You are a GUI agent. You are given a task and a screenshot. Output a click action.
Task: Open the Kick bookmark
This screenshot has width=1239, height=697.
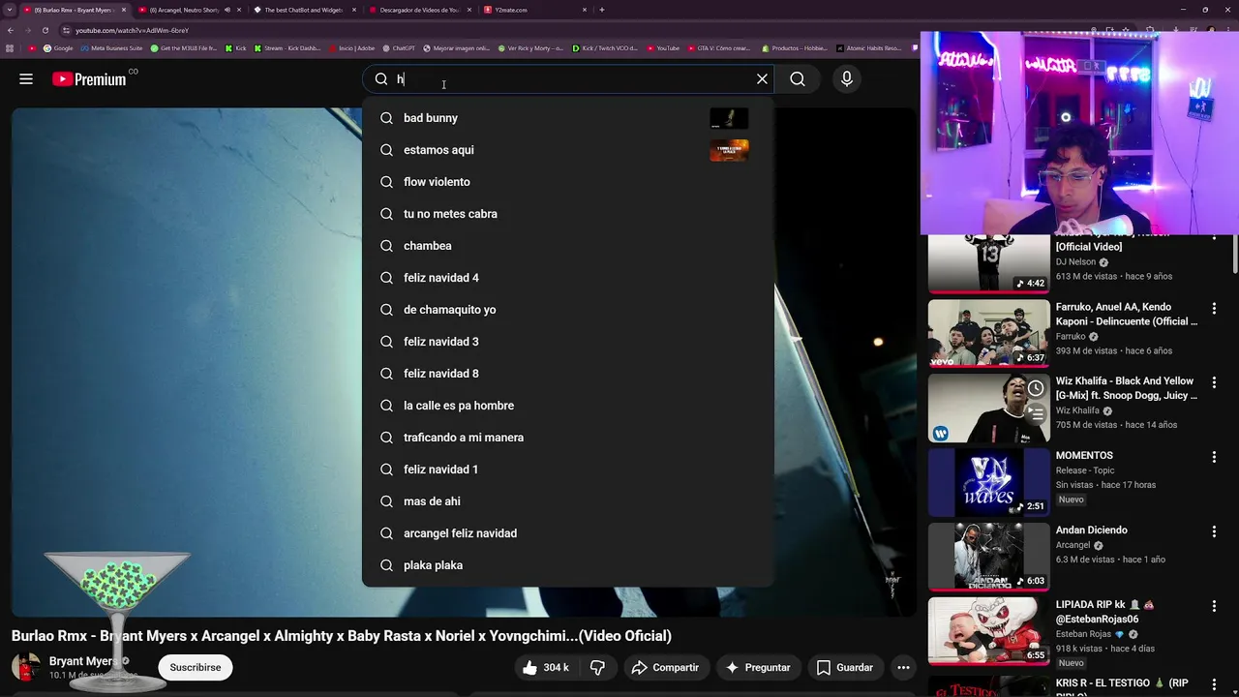[236, 48]
